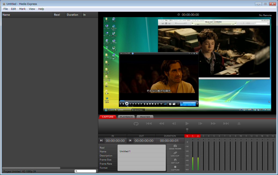The height and width of the screenshot is (175, 278).
Task: Skip to previous clip button
Action: 149,124
